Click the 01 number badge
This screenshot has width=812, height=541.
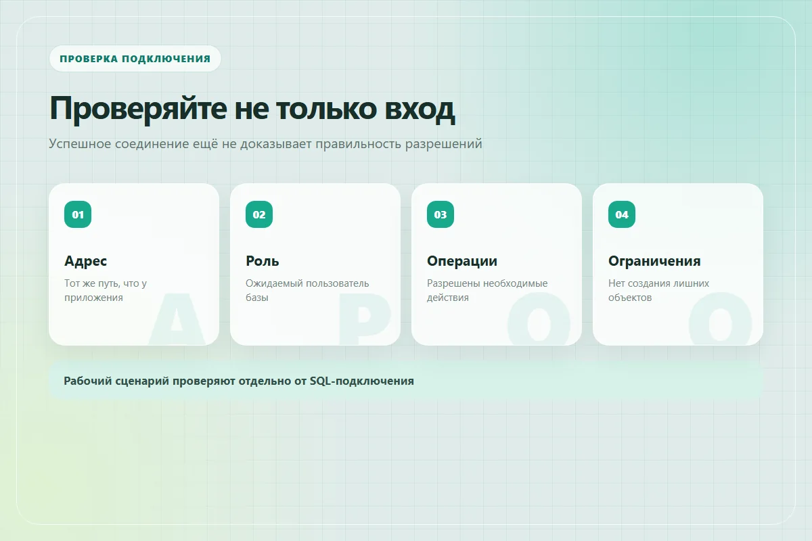78,214
